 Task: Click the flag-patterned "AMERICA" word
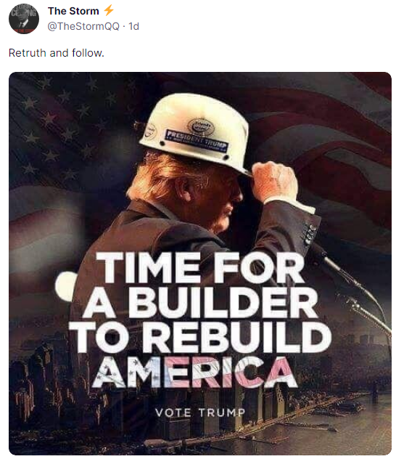pos(194,372)
